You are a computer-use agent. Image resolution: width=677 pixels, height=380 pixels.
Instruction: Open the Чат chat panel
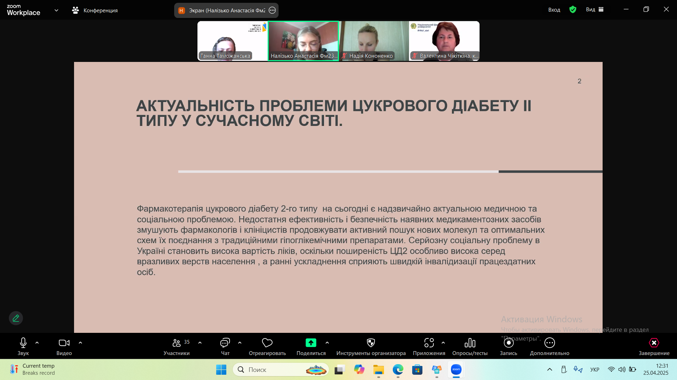pos(225,347)
